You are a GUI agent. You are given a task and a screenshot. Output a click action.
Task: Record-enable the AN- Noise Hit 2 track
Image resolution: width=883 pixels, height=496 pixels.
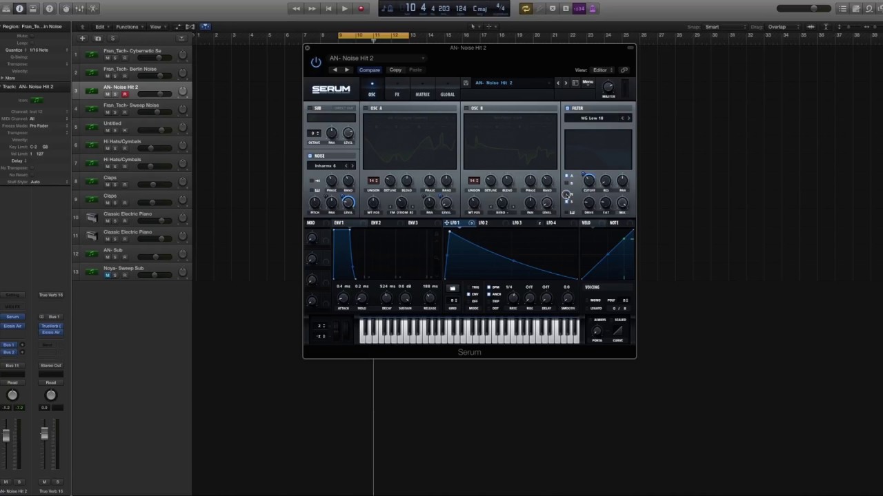[x=125, y=94]
